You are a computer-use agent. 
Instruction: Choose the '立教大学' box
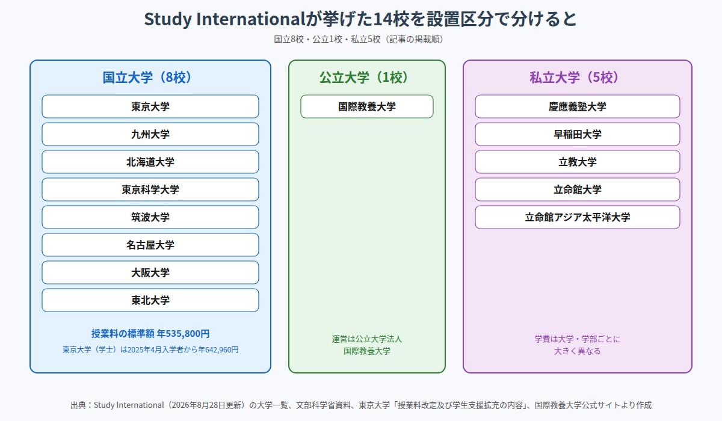point(578,162)
